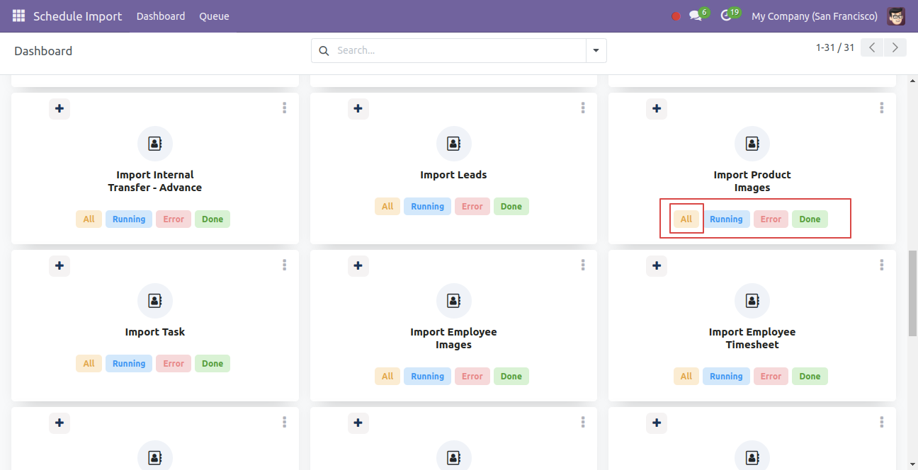The height and width of the screenshot is (470, 918).
Task: Click contact-book icon on Import Internal Transfer card
Action: point(155,144)
